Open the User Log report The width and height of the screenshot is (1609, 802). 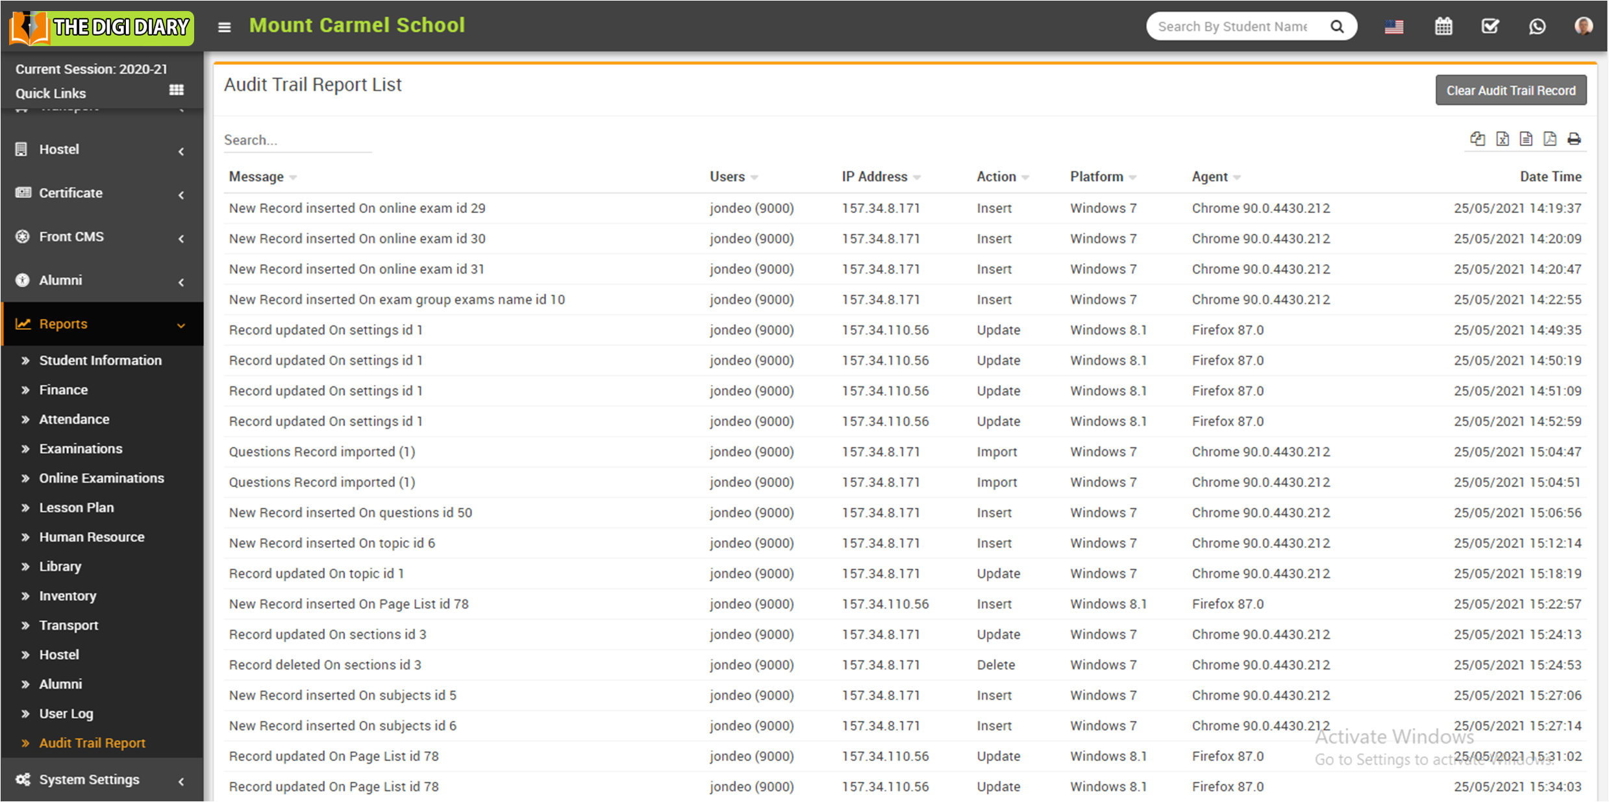[x=66, y=713]
